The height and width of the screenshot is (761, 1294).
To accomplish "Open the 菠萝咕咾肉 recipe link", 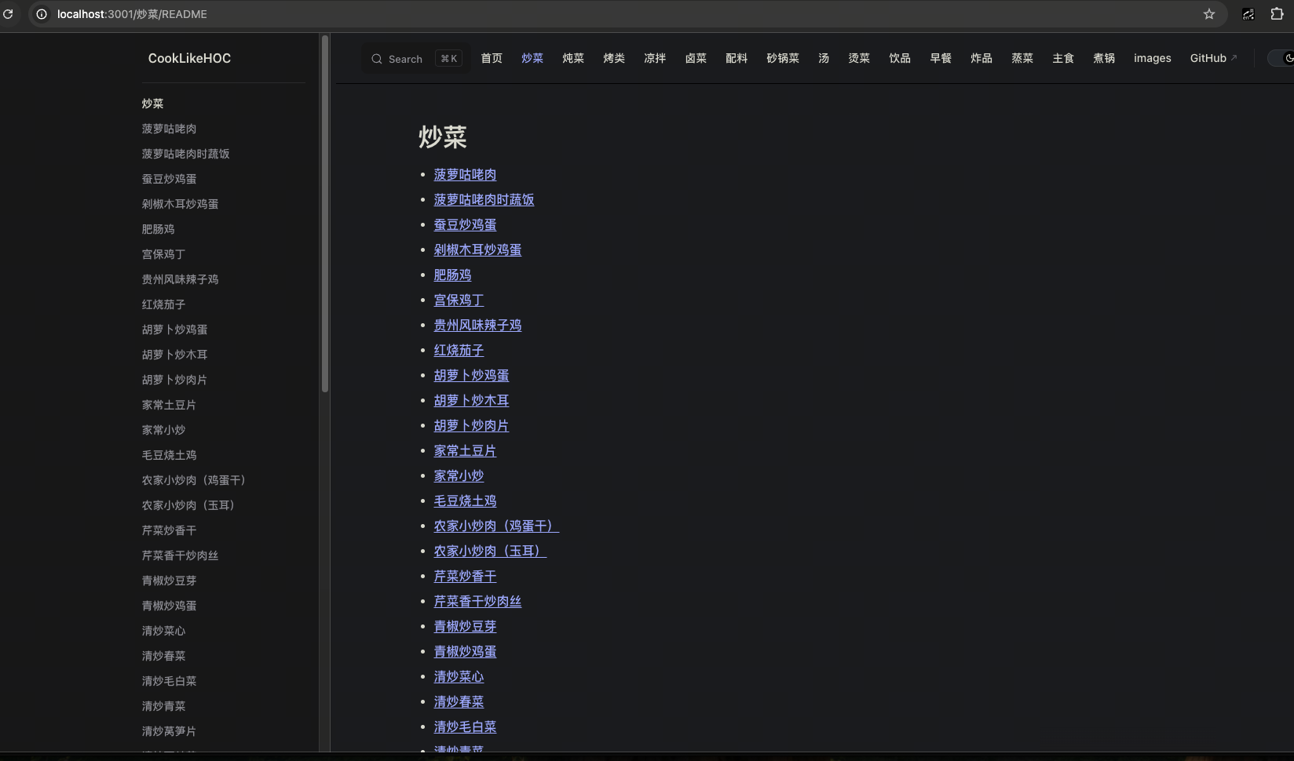I will click(465, 174).
